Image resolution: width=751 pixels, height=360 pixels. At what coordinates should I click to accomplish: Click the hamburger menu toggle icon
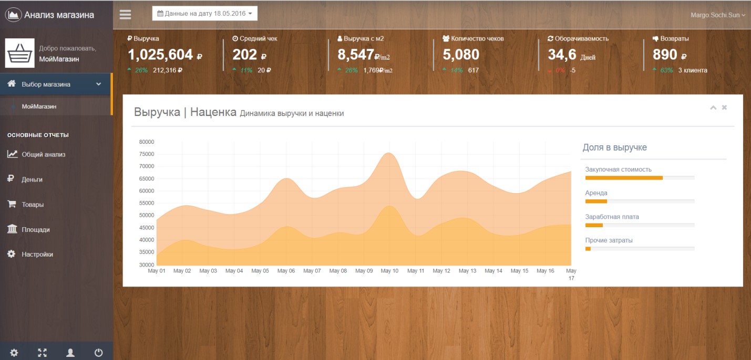pos(125,14)
